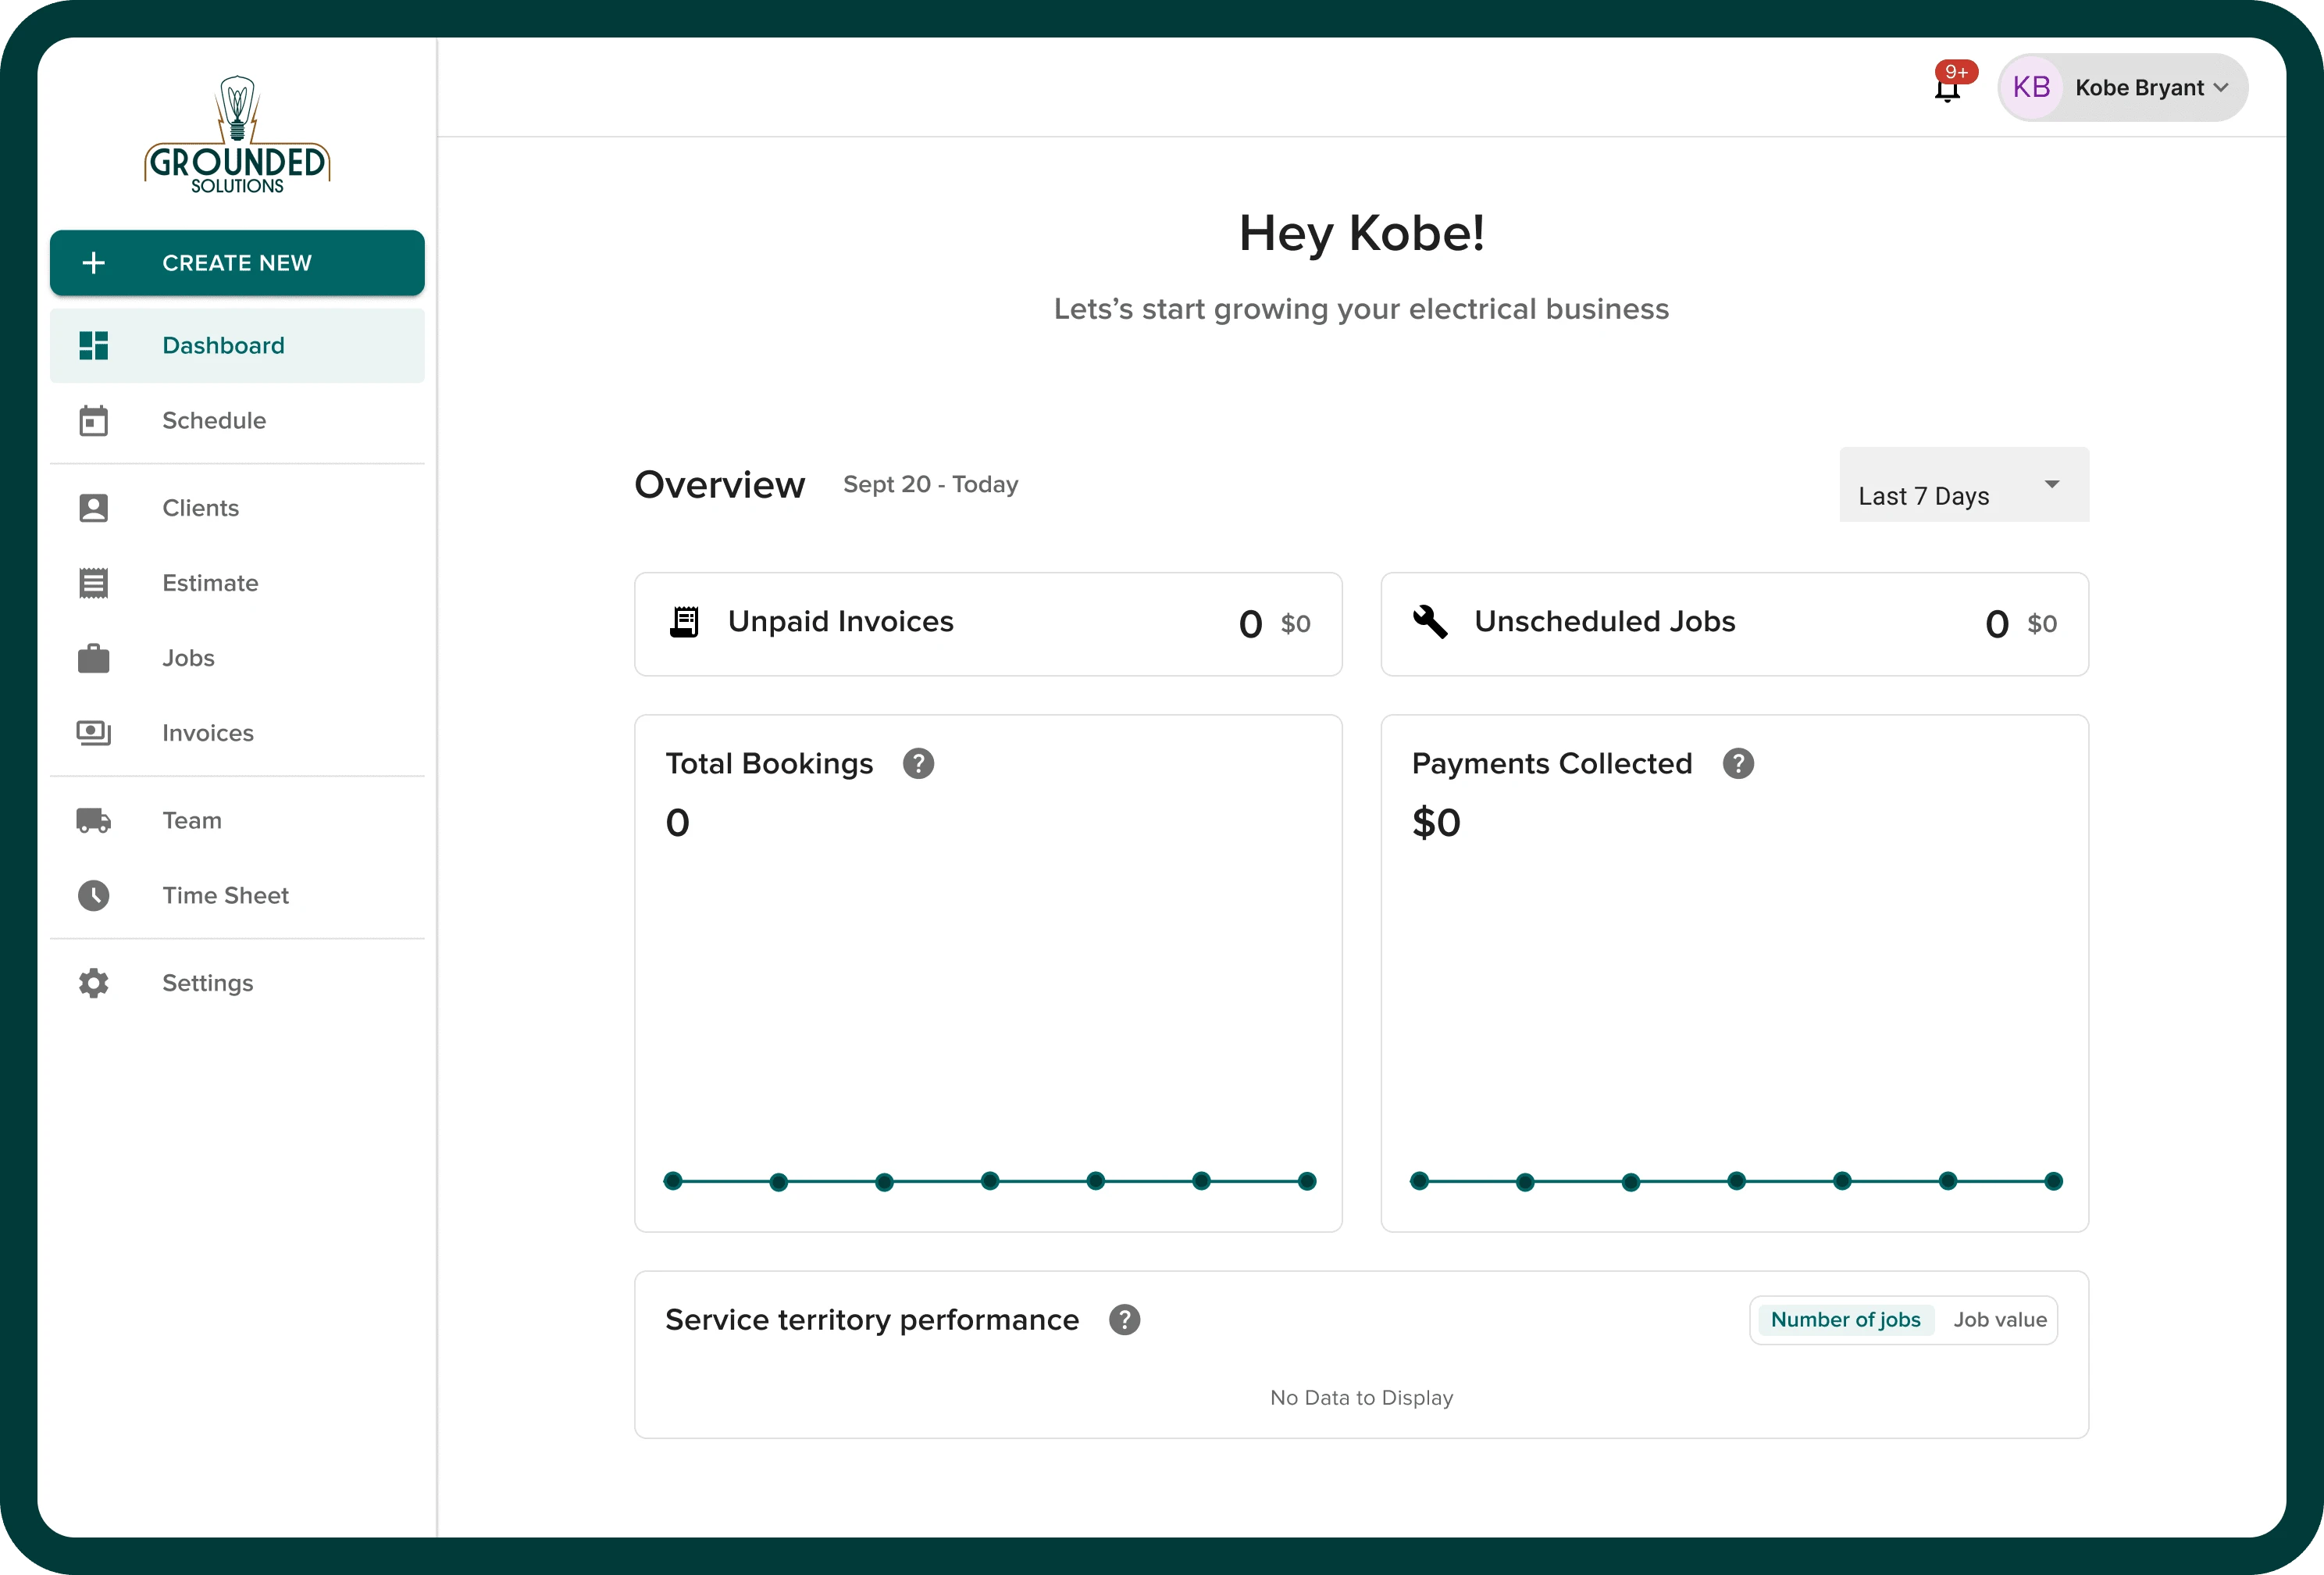The width and height of the screenshot is (2324, 1575).
Task: Click last data point in Payments Collected chart
Action: pyautogui.click(x=2053, y=1180)
